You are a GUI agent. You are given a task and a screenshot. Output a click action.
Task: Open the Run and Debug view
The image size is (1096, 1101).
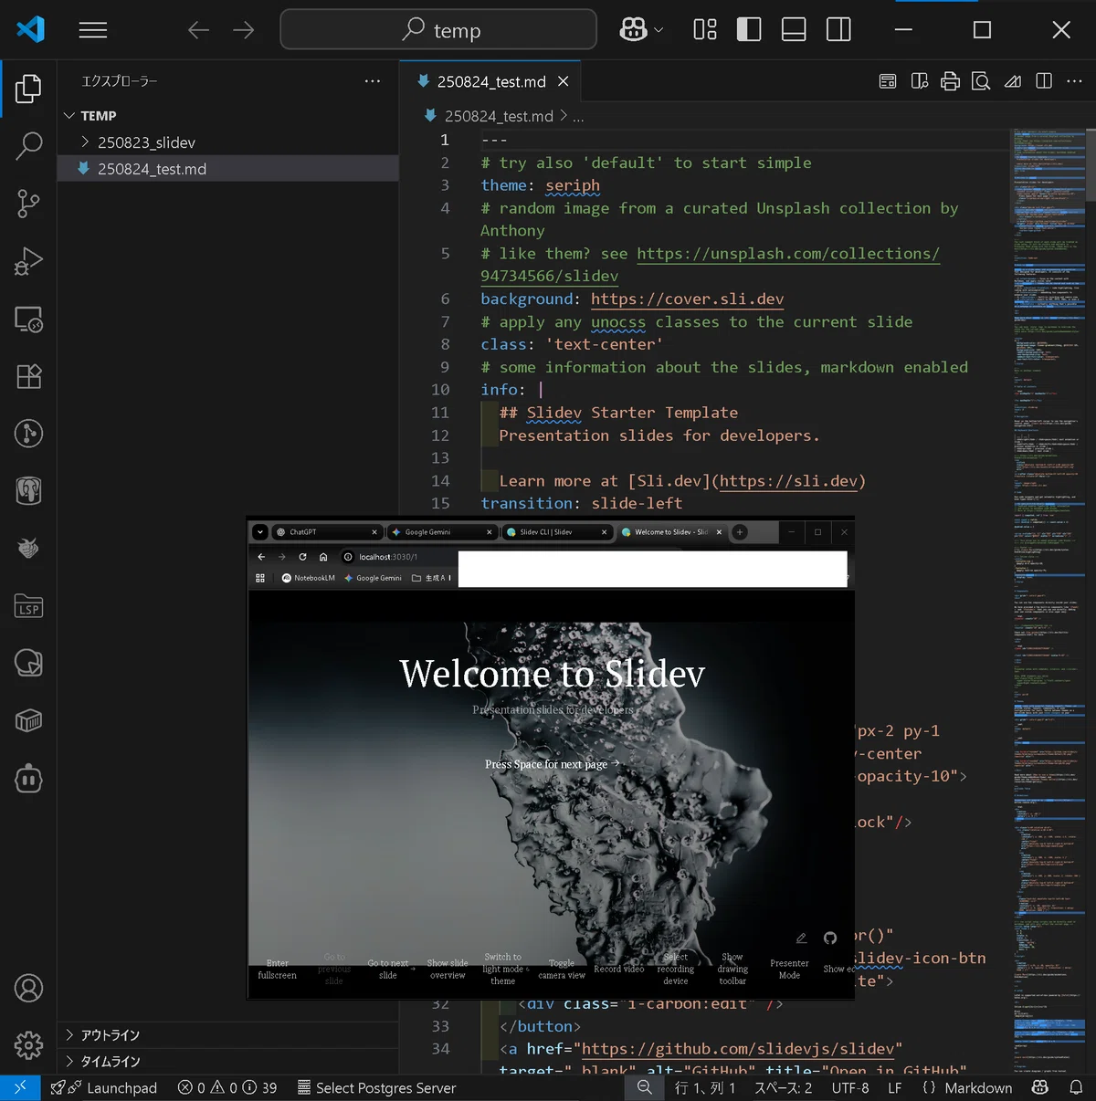[28, 261]
